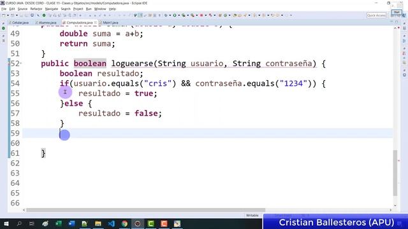Viewport: 408px width, 229px height.
Task: Click the boolean return type keyword
Action: (x=90, y=64)
